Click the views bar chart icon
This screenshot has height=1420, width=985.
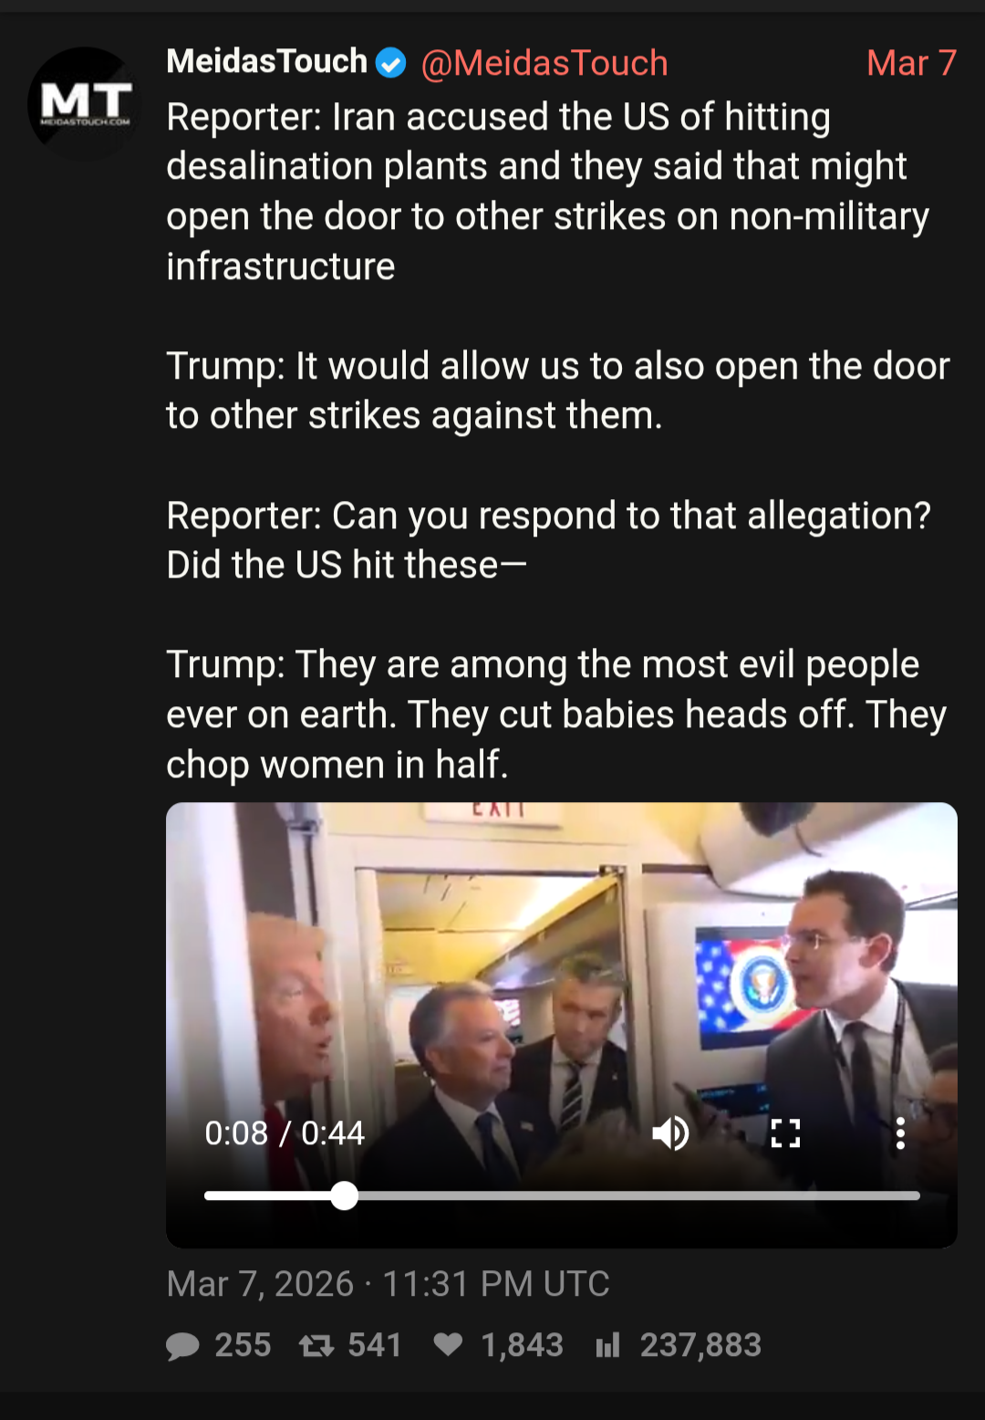click(x=607, y=1345)
